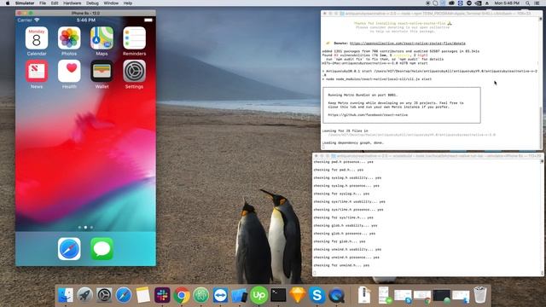Open Notification Center from the menu bar
546x307 pixels.
pos(537,3)
